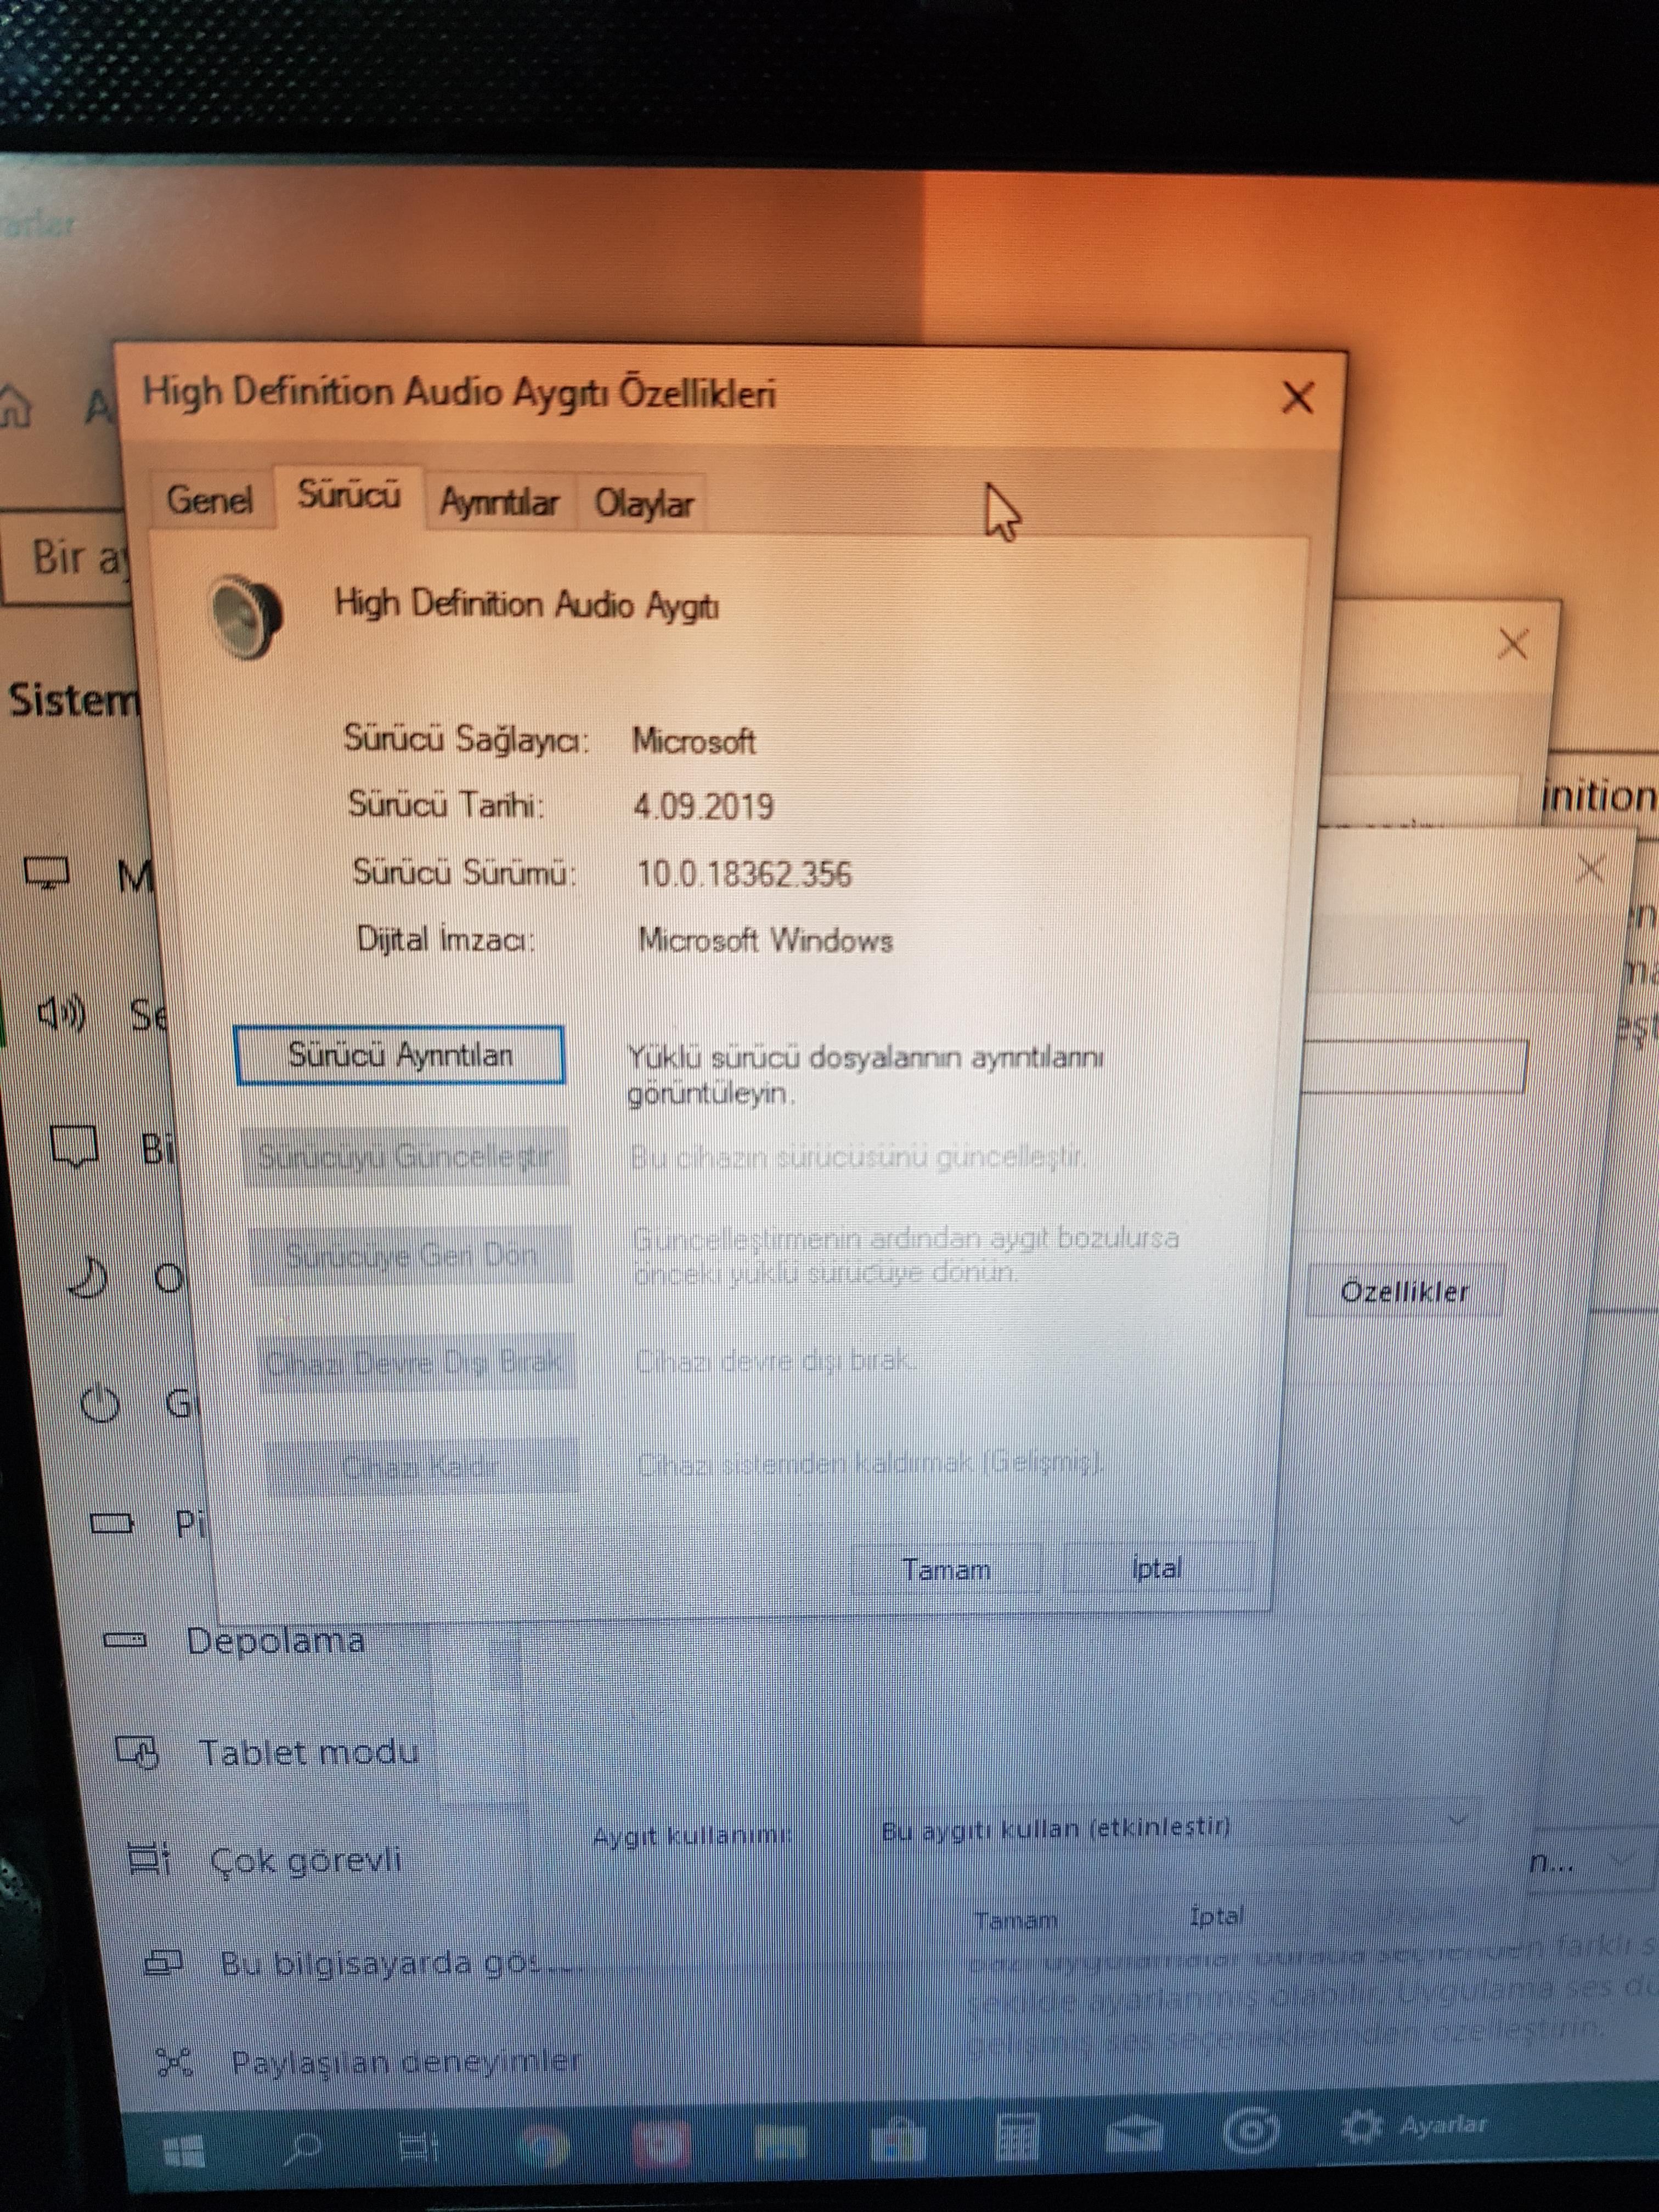Open the Windows Start menu

click(x=183, y=2151)
